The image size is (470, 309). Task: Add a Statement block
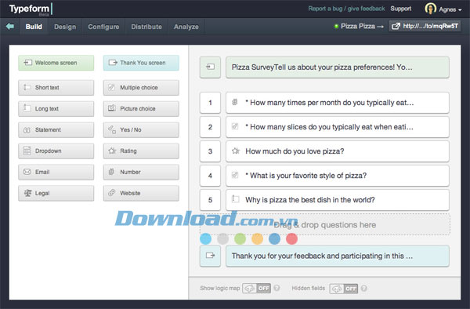56,130
